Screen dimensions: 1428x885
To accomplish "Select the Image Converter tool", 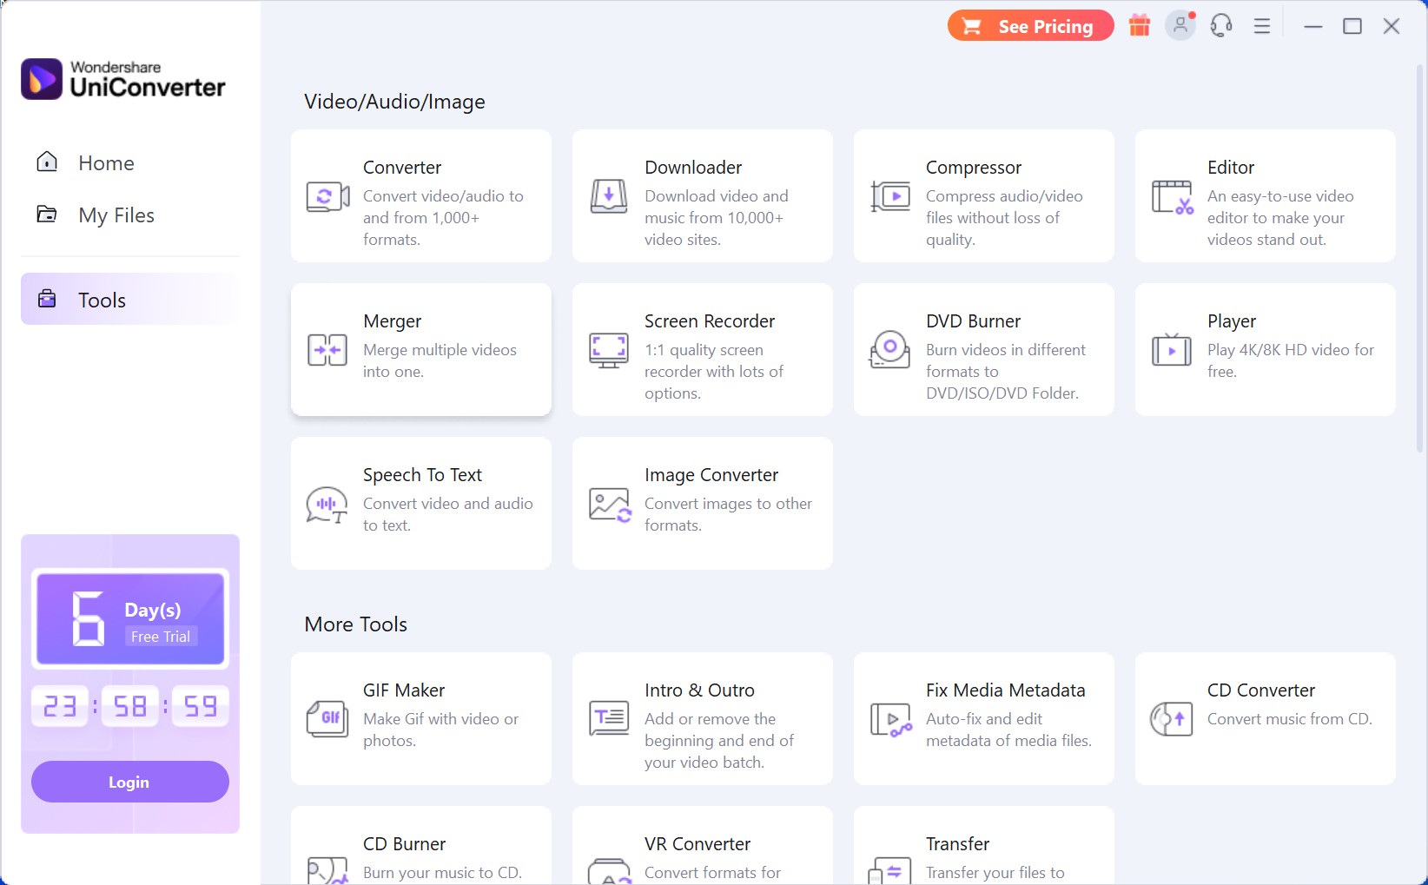I will (702, 503).
